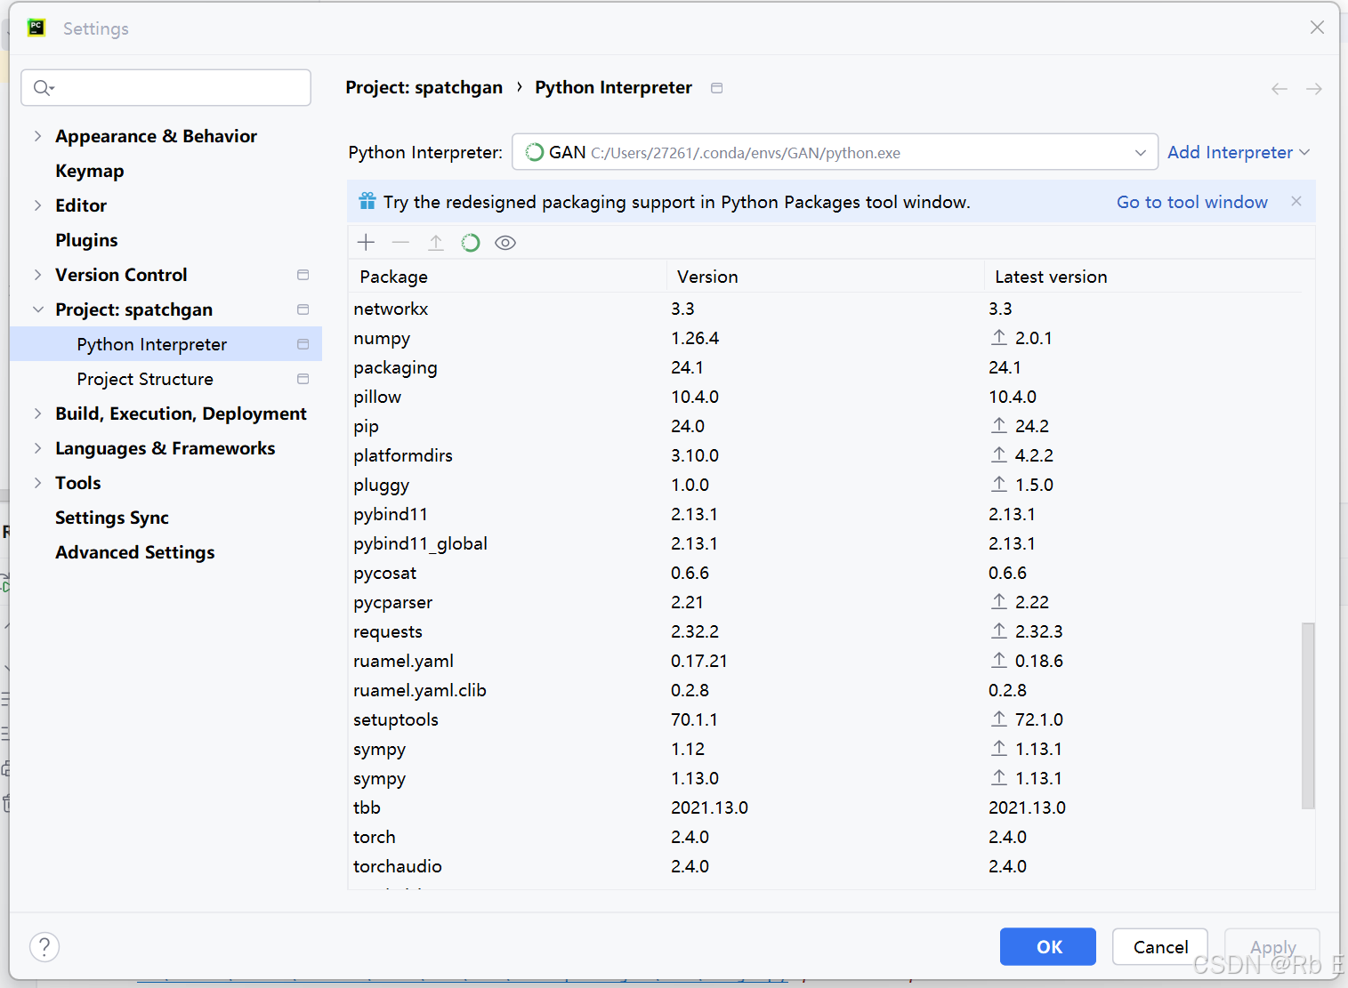1348x988 pixels.
Task: Click the settings icon beside Project Structure
Action: pos(303,379)
